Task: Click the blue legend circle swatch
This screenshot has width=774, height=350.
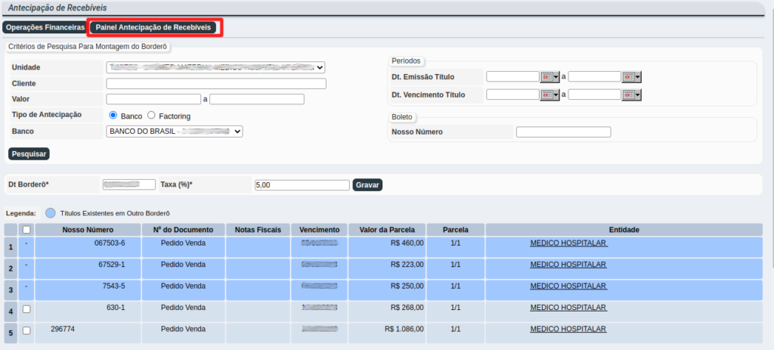Action: pos(50,213)
